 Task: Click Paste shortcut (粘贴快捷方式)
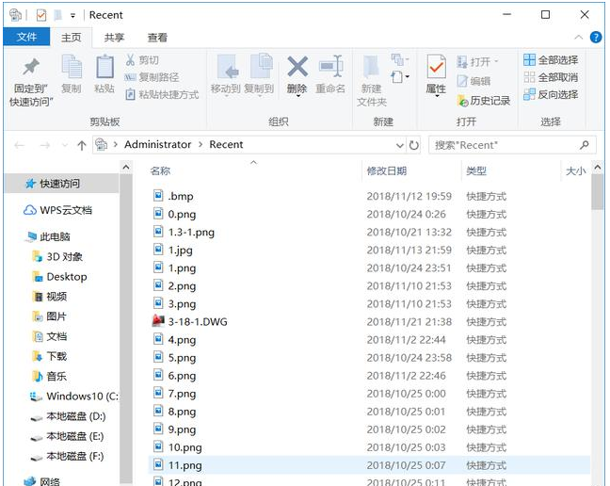pyautogui.click(x=162, y=94)
